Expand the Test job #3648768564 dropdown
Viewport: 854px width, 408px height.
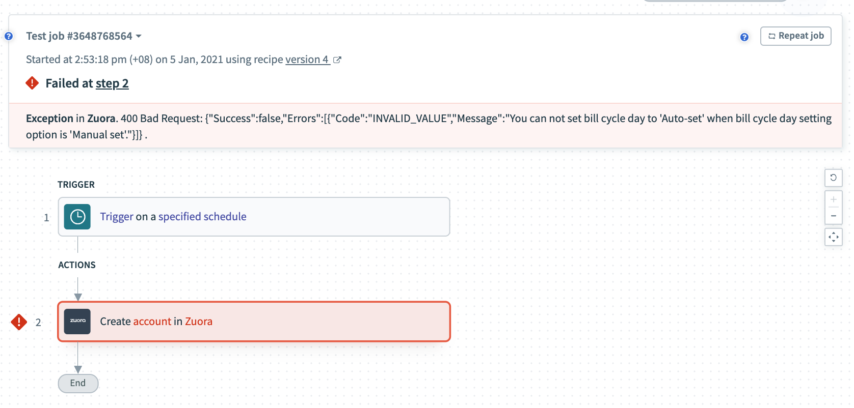(x=138, y=36)
